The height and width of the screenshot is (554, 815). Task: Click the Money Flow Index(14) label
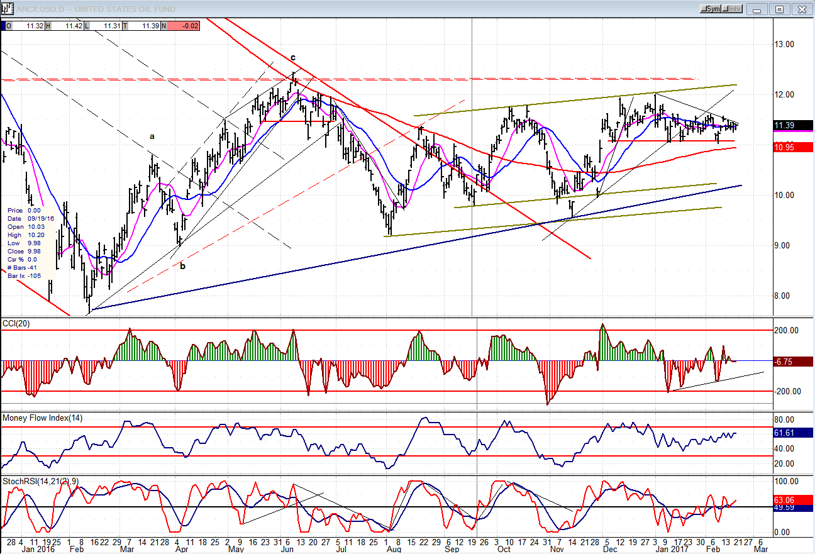[43, 418]
